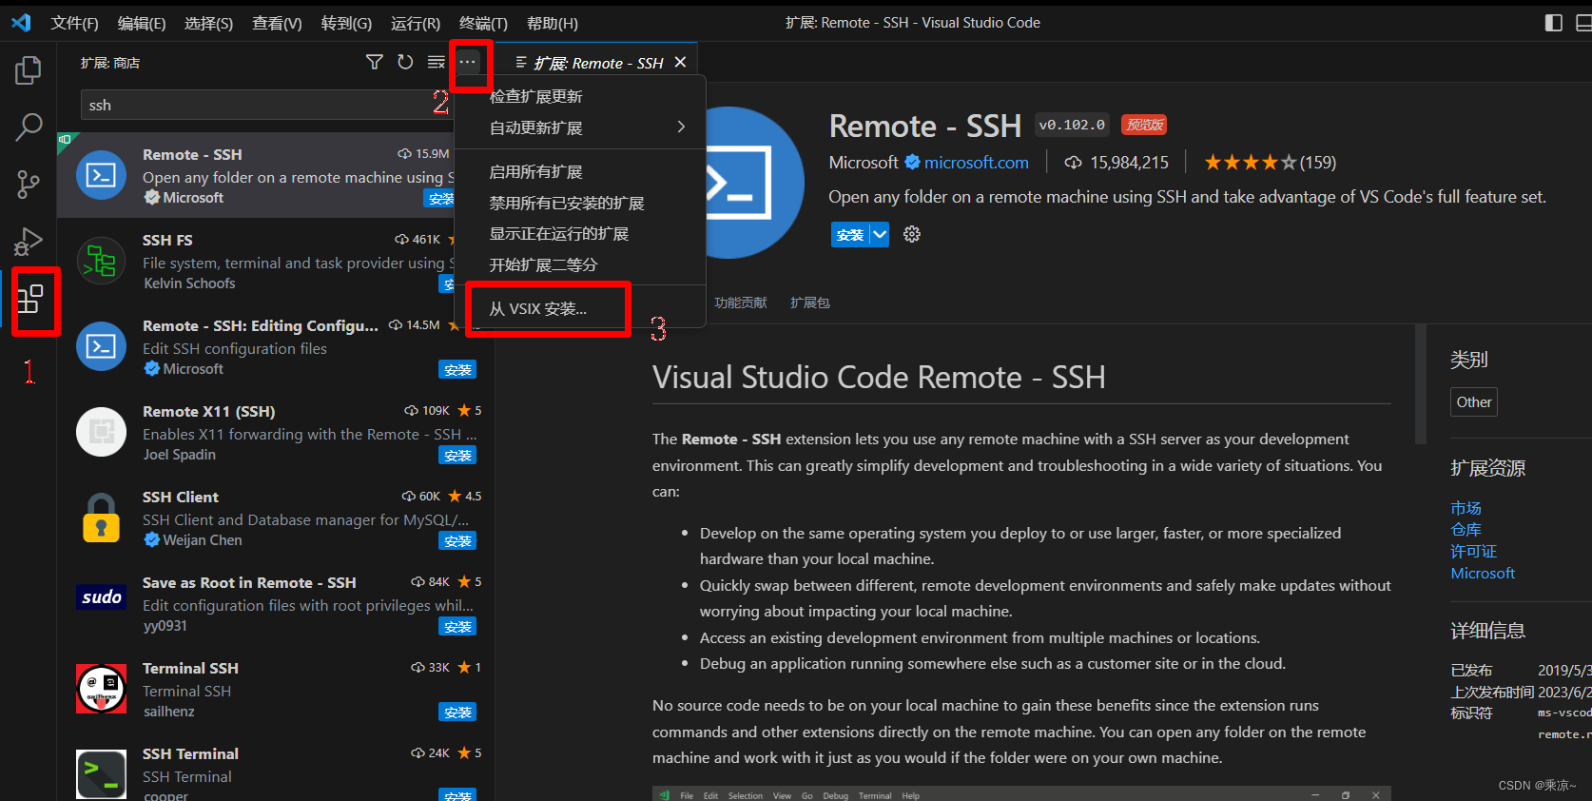Image resolution: width=1592 pixels, height=801 pixels.
Task: Select Terminal SSH extension icon
Action: pos(101,689)
